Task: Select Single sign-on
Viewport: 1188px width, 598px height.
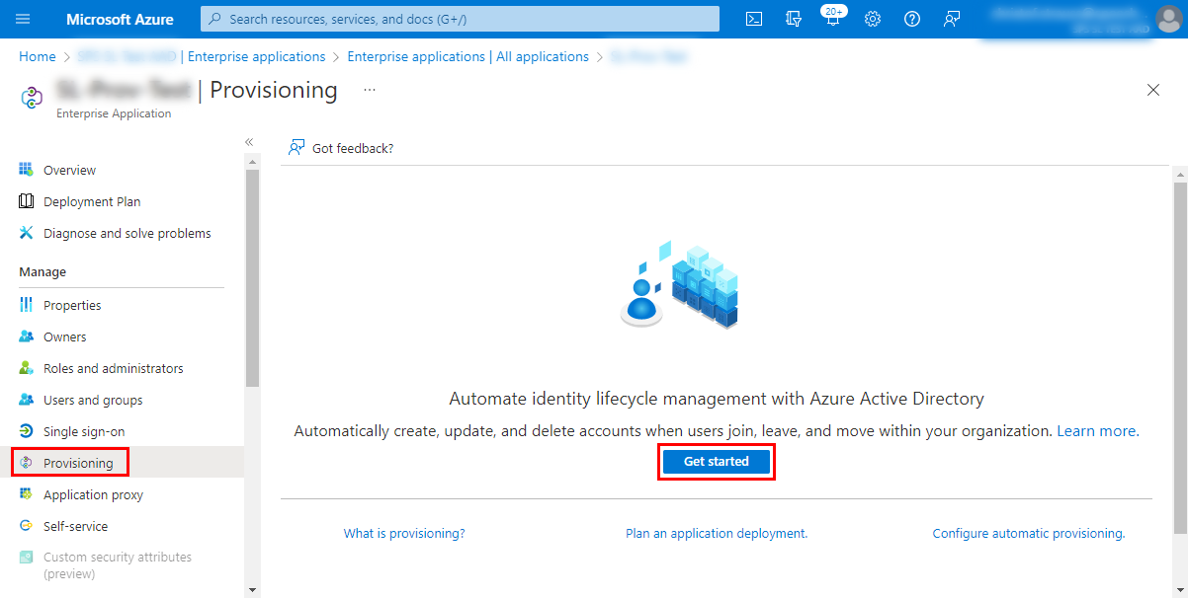Action: (x=84, y=431)
